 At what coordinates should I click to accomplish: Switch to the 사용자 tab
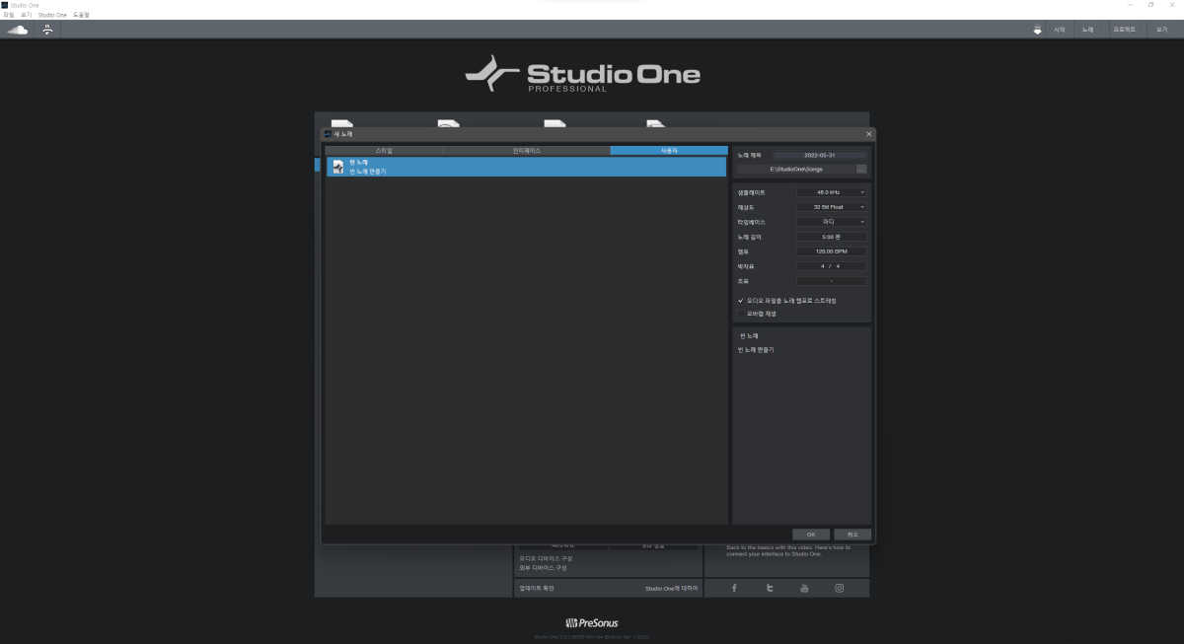point(669,150)
